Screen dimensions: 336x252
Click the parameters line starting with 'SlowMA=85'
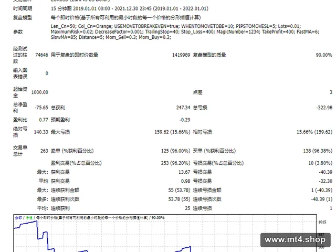(111, 37)
